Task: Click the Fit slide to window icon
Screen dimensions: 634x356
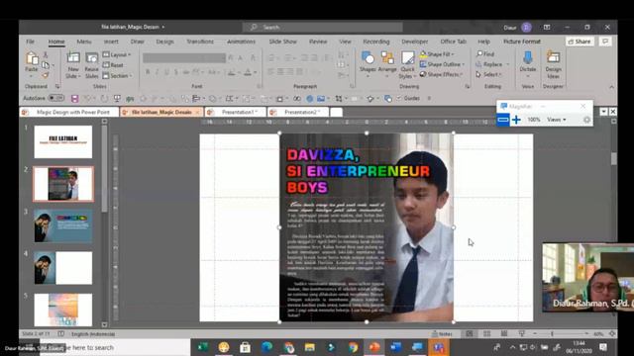Action: click(x=612, y=334)
